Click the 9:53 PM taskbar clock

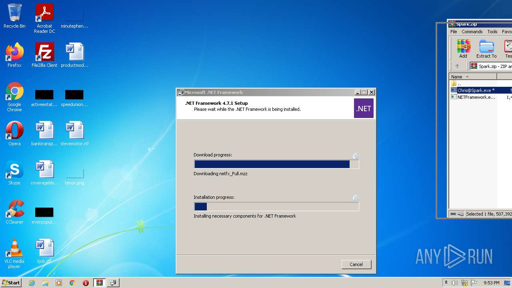click(x=492, y=283)
